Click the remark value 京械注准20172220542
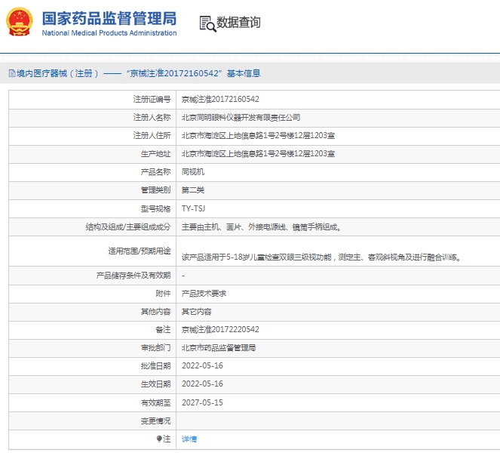500x453 pixels. click(x=220, y=330)
